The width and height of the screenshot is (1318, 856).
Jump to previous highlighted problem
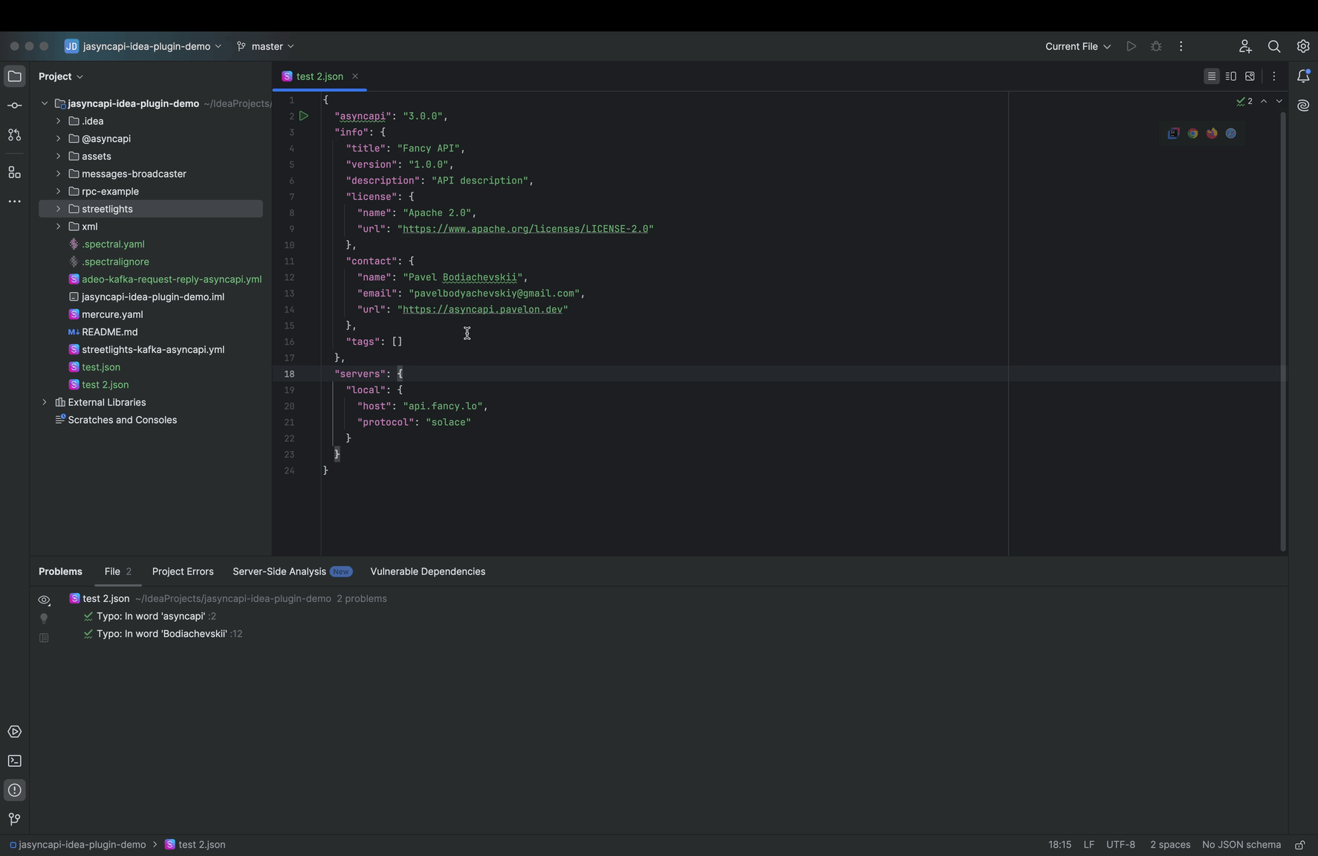pos(1264,101)
